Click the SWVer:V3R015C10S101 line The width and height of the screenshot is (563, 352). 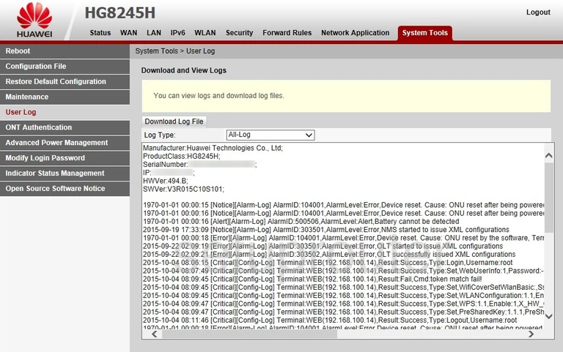[183, 190]
